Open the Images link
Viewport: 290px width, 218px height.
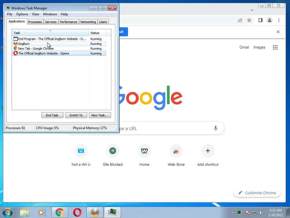[x=259, y=47]
